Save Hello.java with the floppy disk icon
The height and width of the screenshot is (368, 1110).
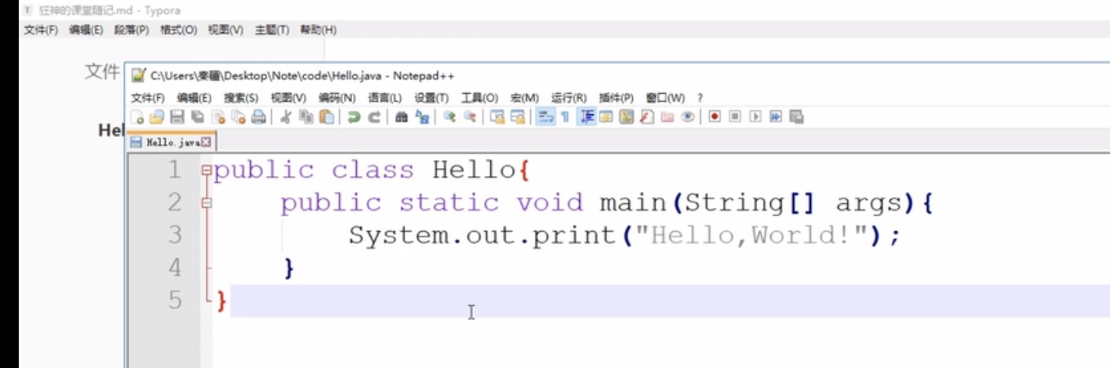176,117
